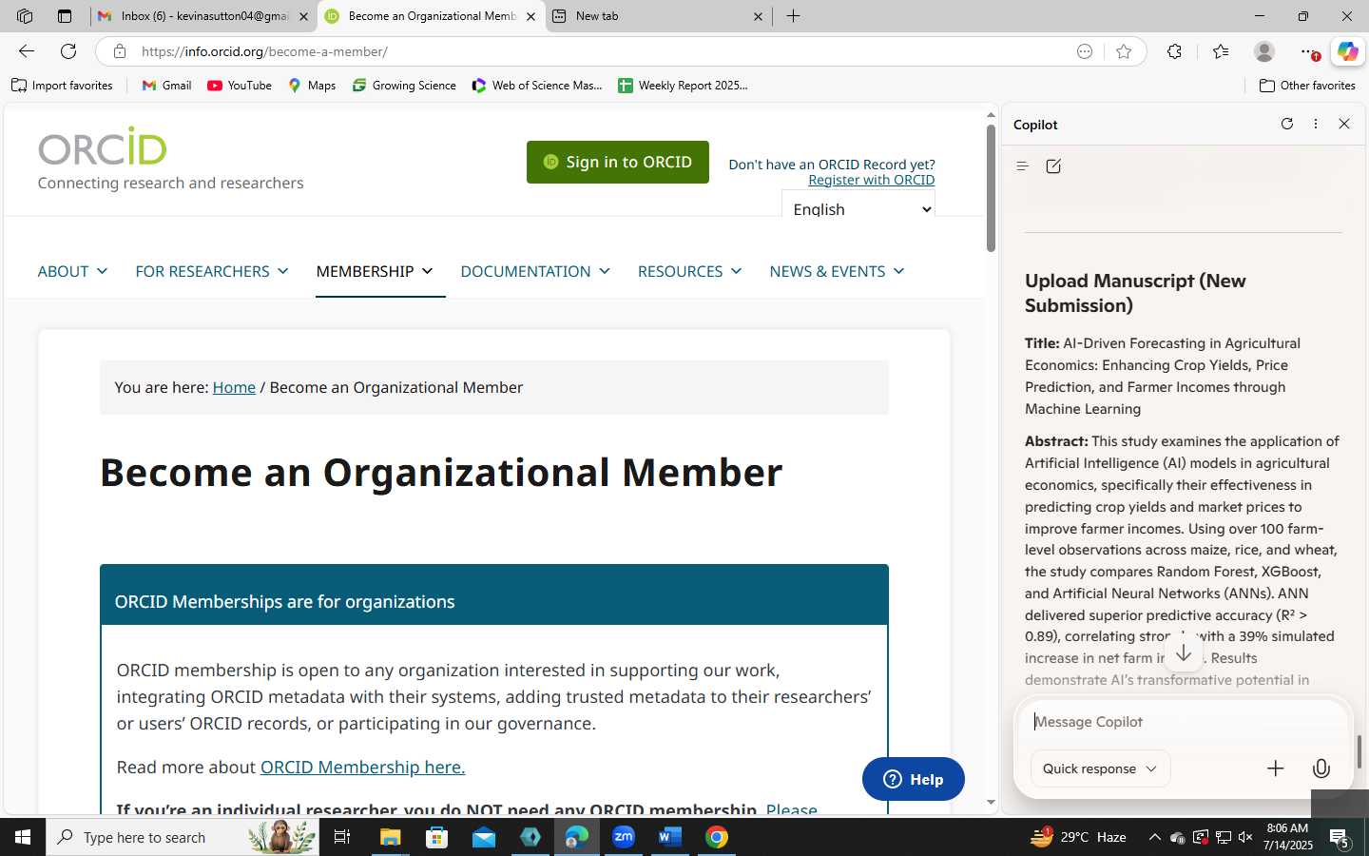
Task: Open Growing Science bookmark
Action: (404, 86)
